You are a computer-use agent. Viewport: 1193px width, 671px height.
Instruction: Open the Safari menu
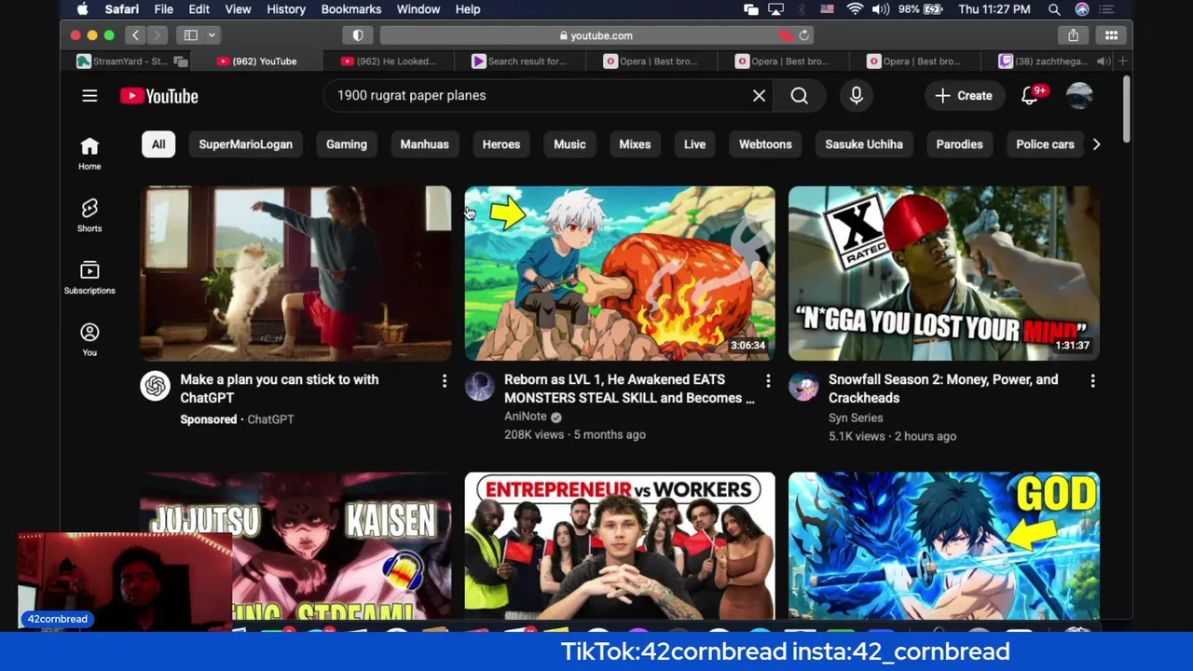122,9
